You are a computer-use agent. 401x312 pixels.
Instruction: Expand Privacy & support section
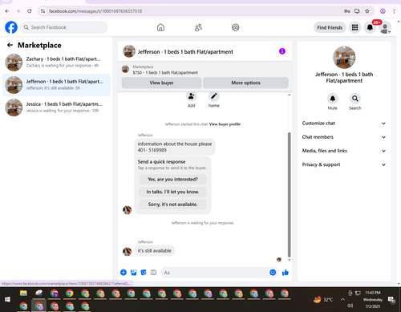coord(344,164)
